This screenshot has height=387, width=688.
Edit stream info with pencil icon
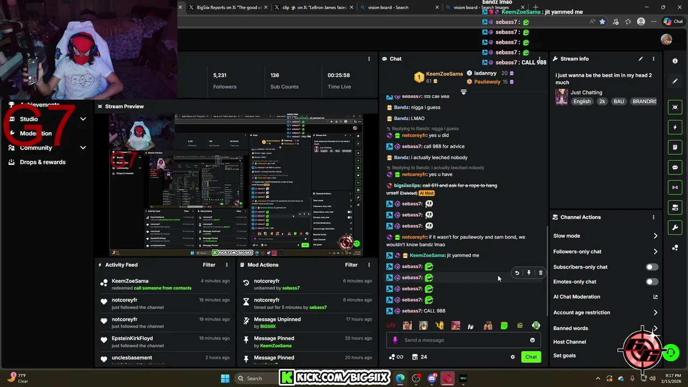point(640,59)
